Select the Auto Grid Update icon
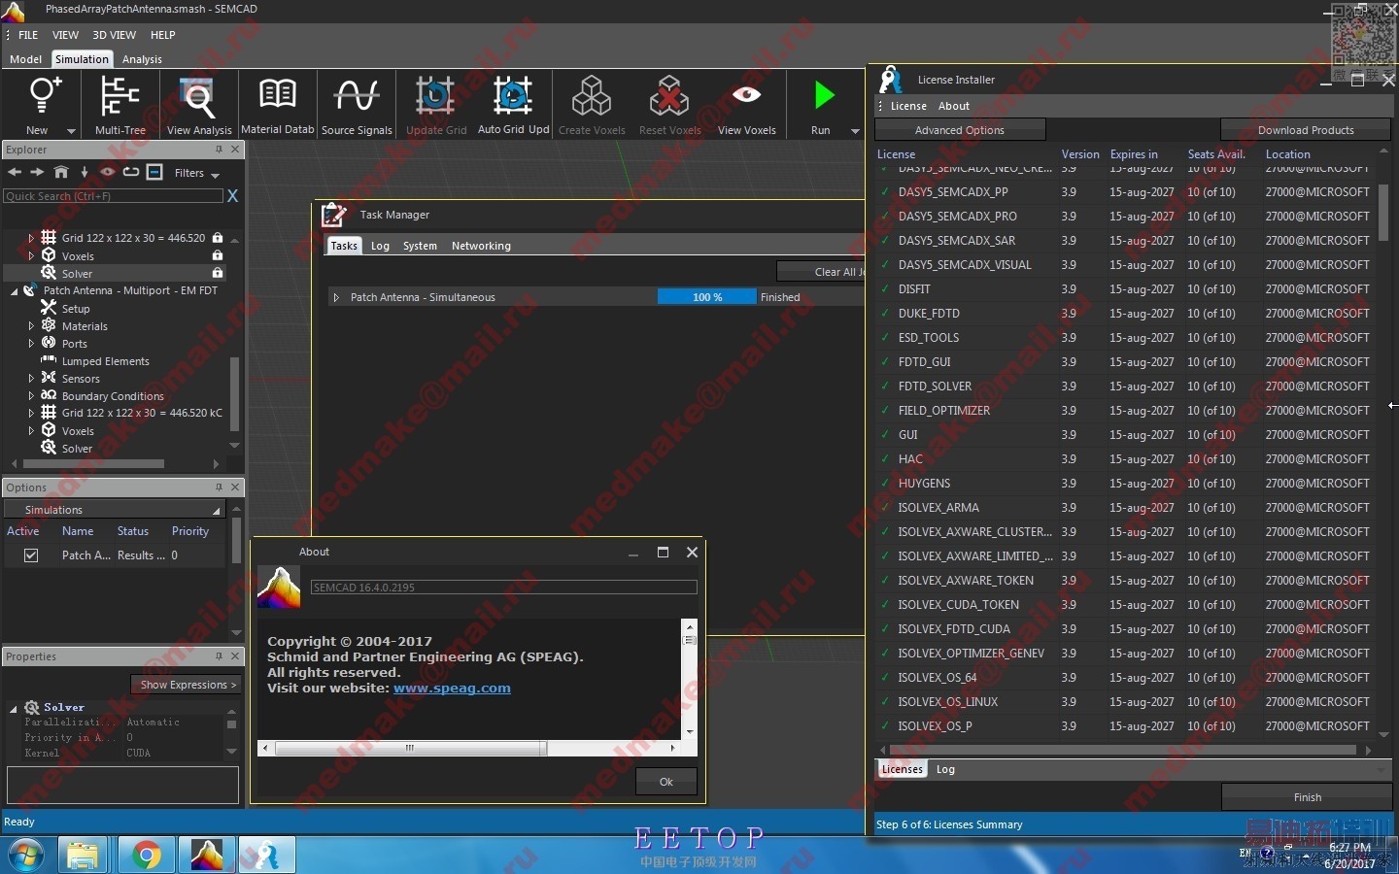 coord(513,96)
